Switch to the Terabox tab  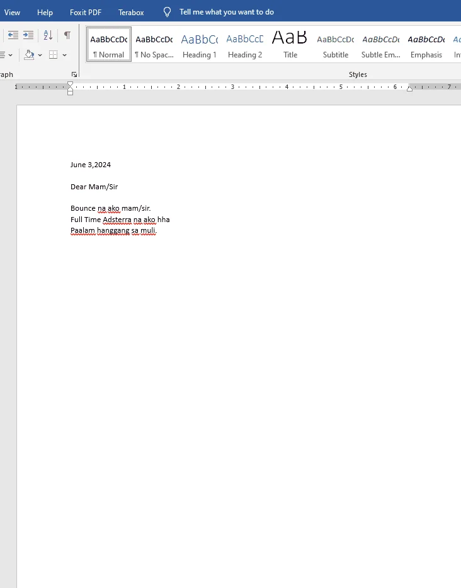coord(131,13)
